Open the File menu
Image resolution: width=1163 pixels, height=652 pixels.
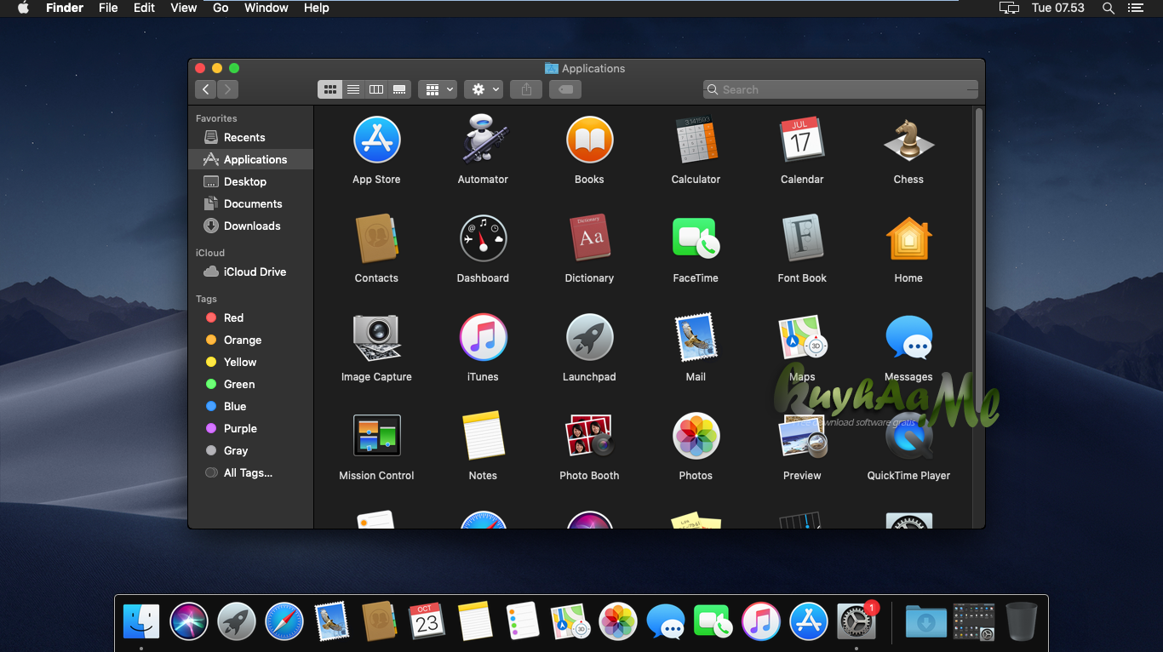click(x=108, y=8)
